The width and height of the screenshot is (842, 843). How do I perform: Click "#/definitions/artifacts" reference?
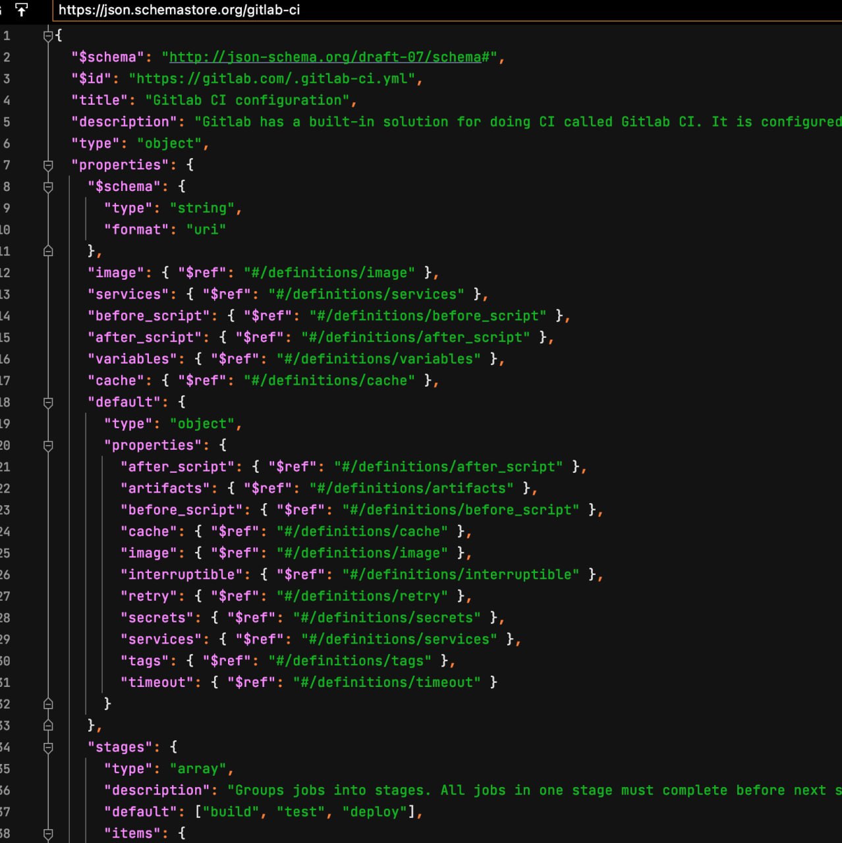click(412, 488)
